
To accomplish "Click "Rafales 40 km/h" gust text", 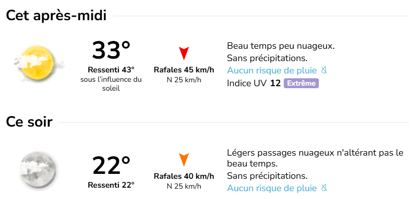I will point(184,176).
